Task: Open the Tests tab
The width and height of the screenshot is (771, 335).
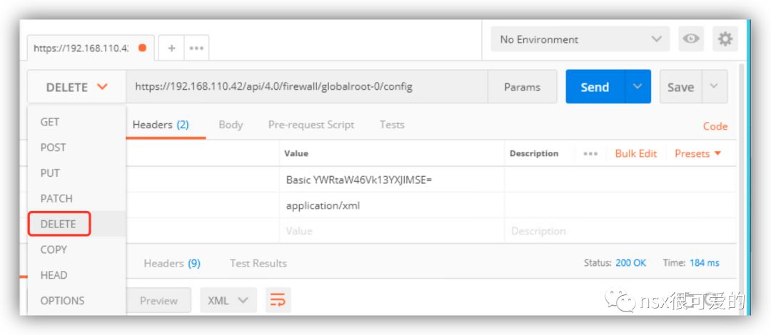Action: 392,125
